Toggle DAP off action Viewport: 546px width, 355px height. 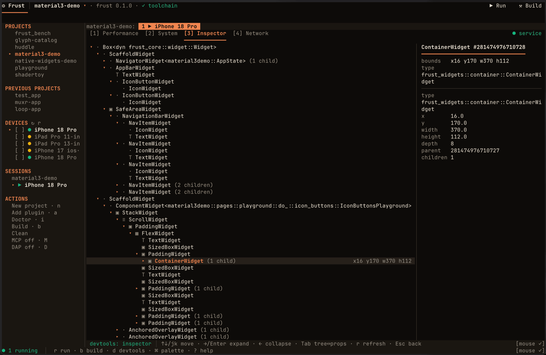pyautogui.click(x=29, y=247)
